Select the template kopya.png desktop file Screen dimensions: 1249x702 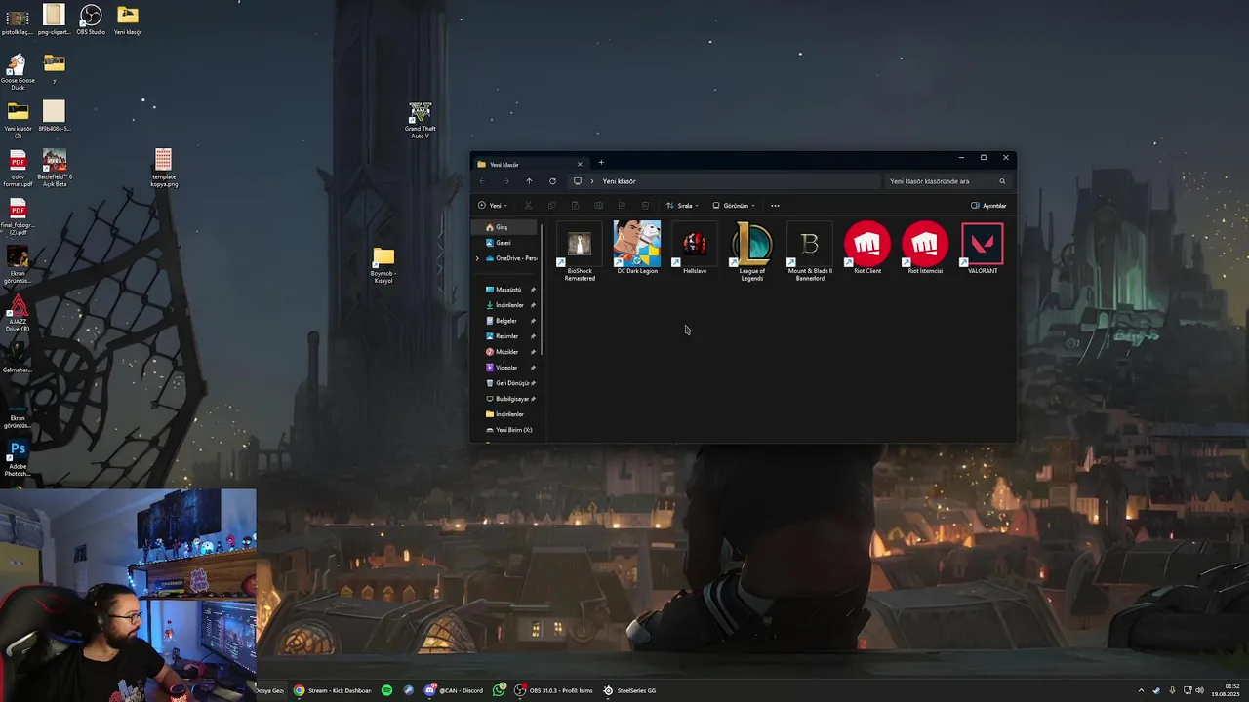[163, 168]
